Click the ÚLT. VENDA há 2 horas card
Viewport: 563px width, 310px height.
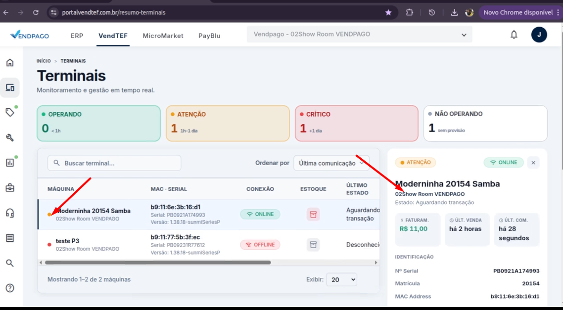click(x=467, y=229)
